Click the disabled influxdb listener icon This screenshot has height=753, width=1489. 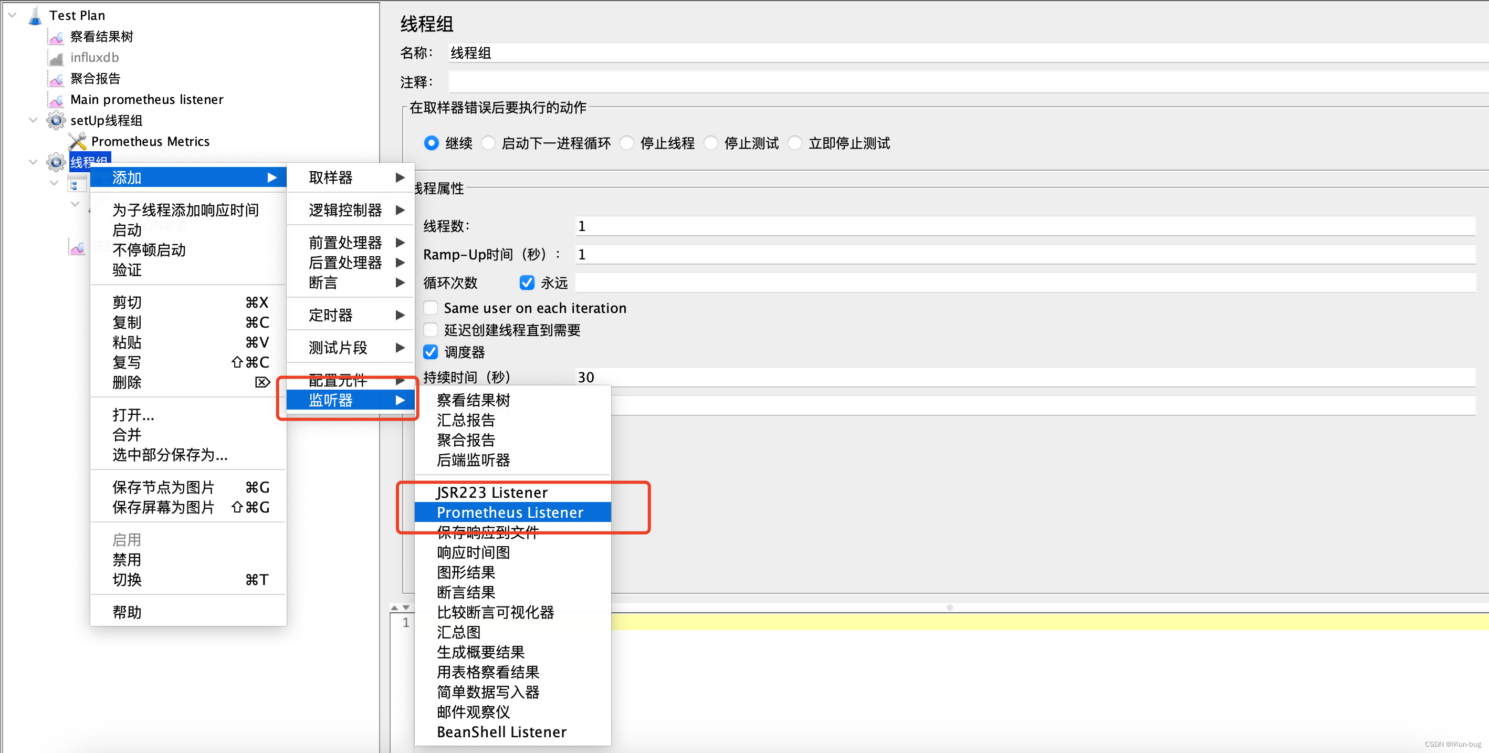click(56, 58)
